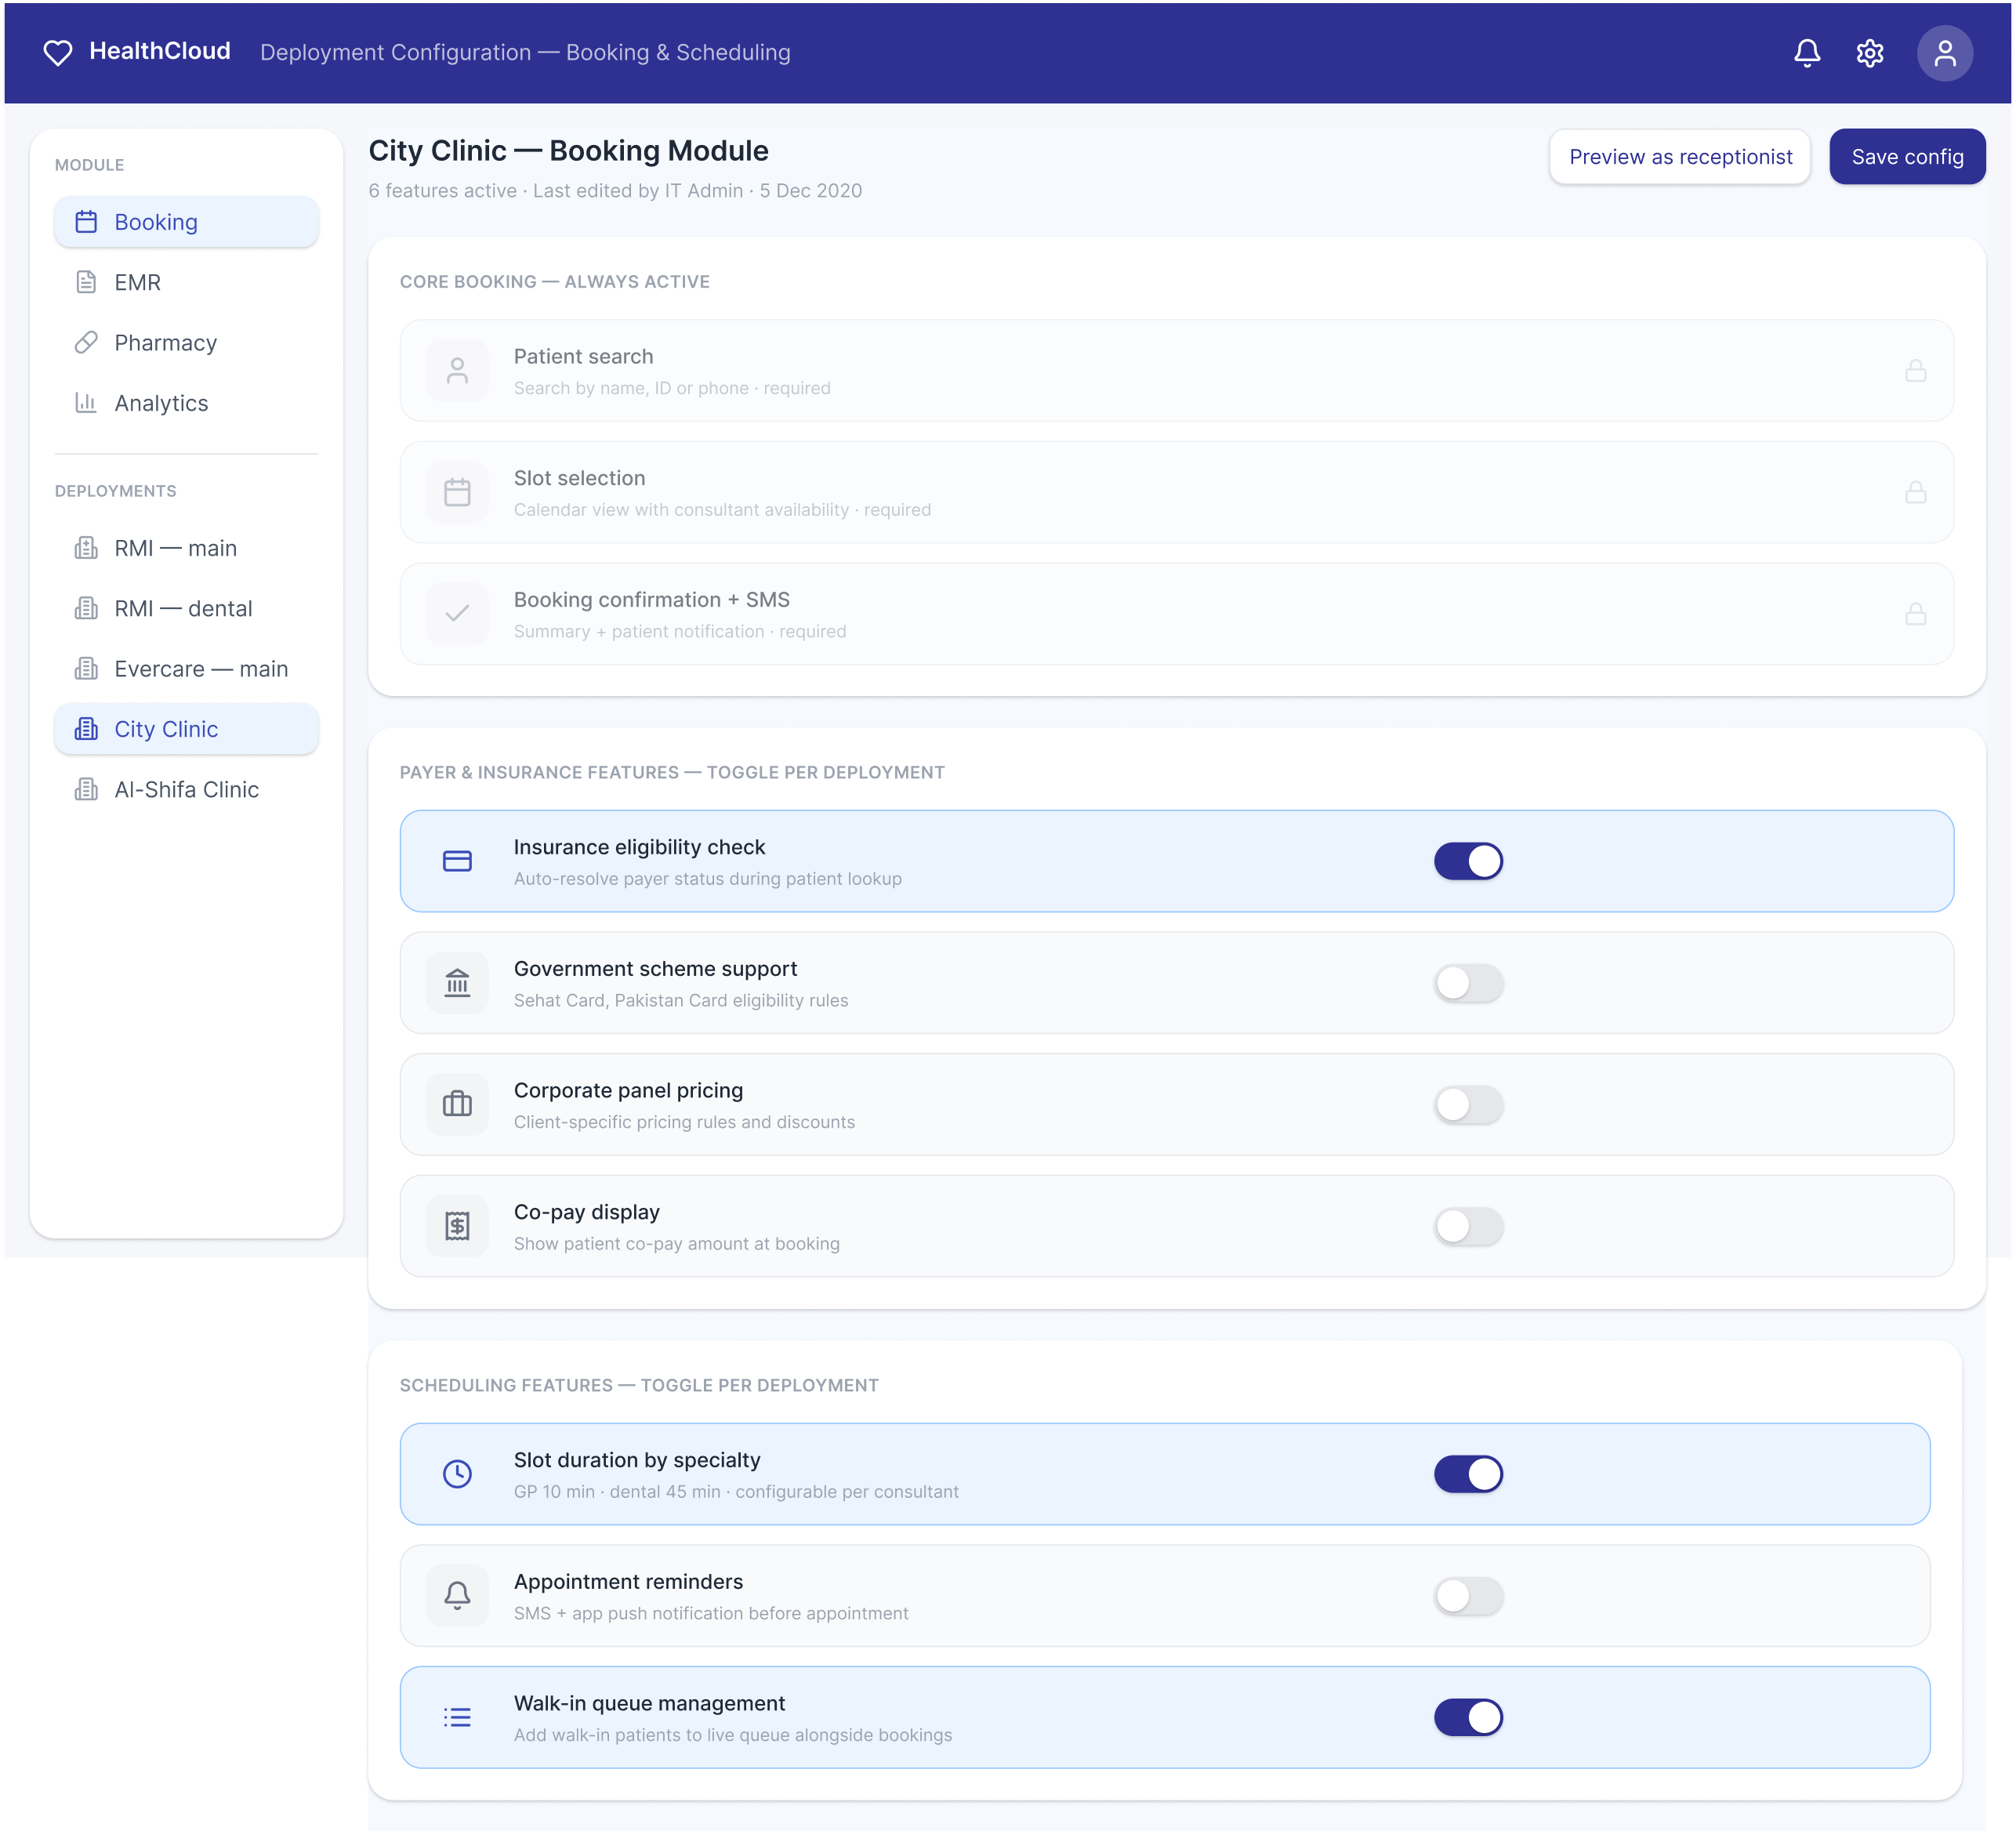The image size is (2016, 1831).
Task: Go to the Analytics module
Action: point(186,402)
